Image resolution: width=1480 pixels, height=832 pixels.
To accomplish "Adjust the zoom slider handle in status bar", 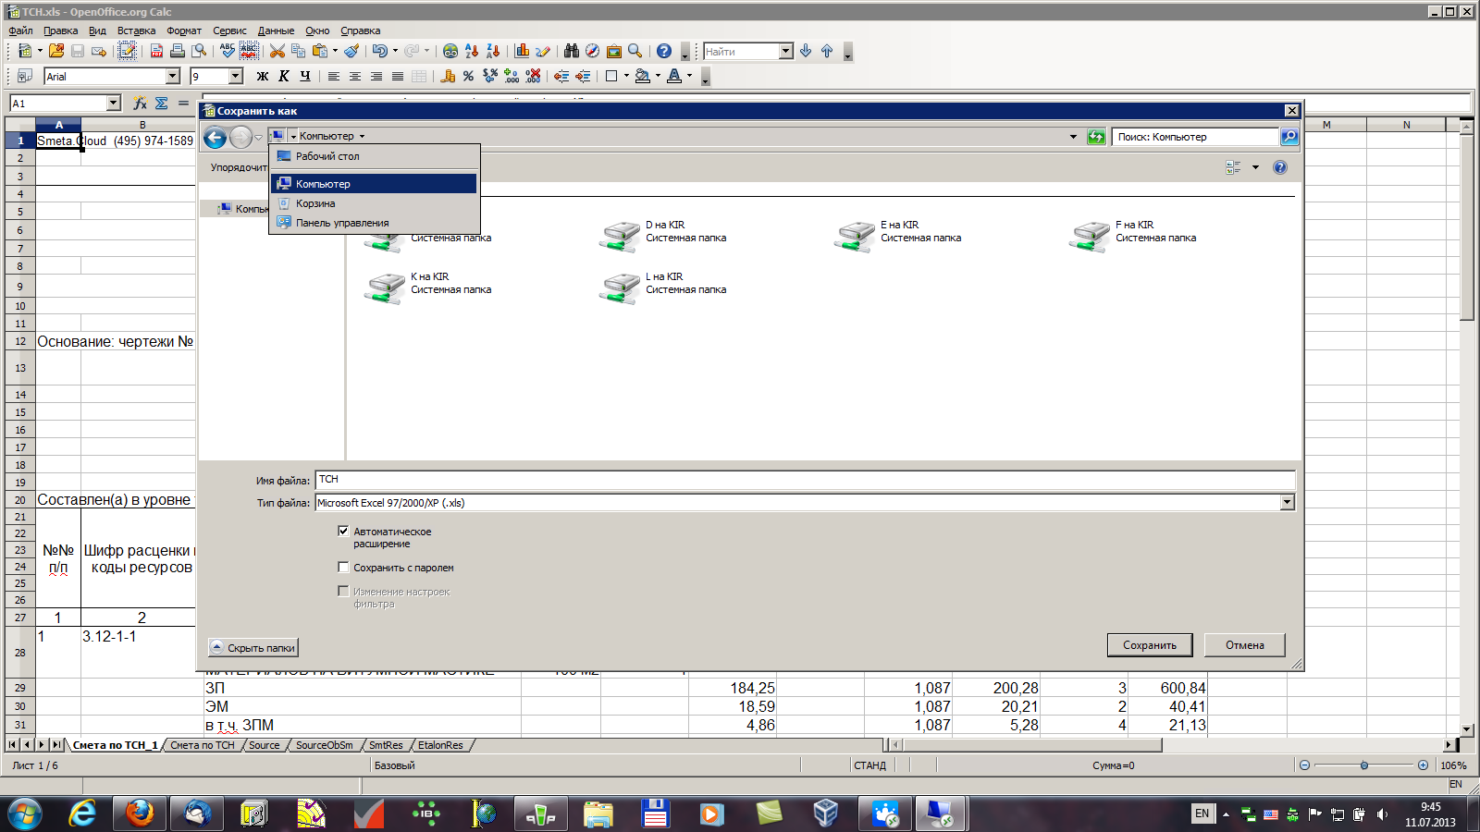I will click(x=1364, y=765).
